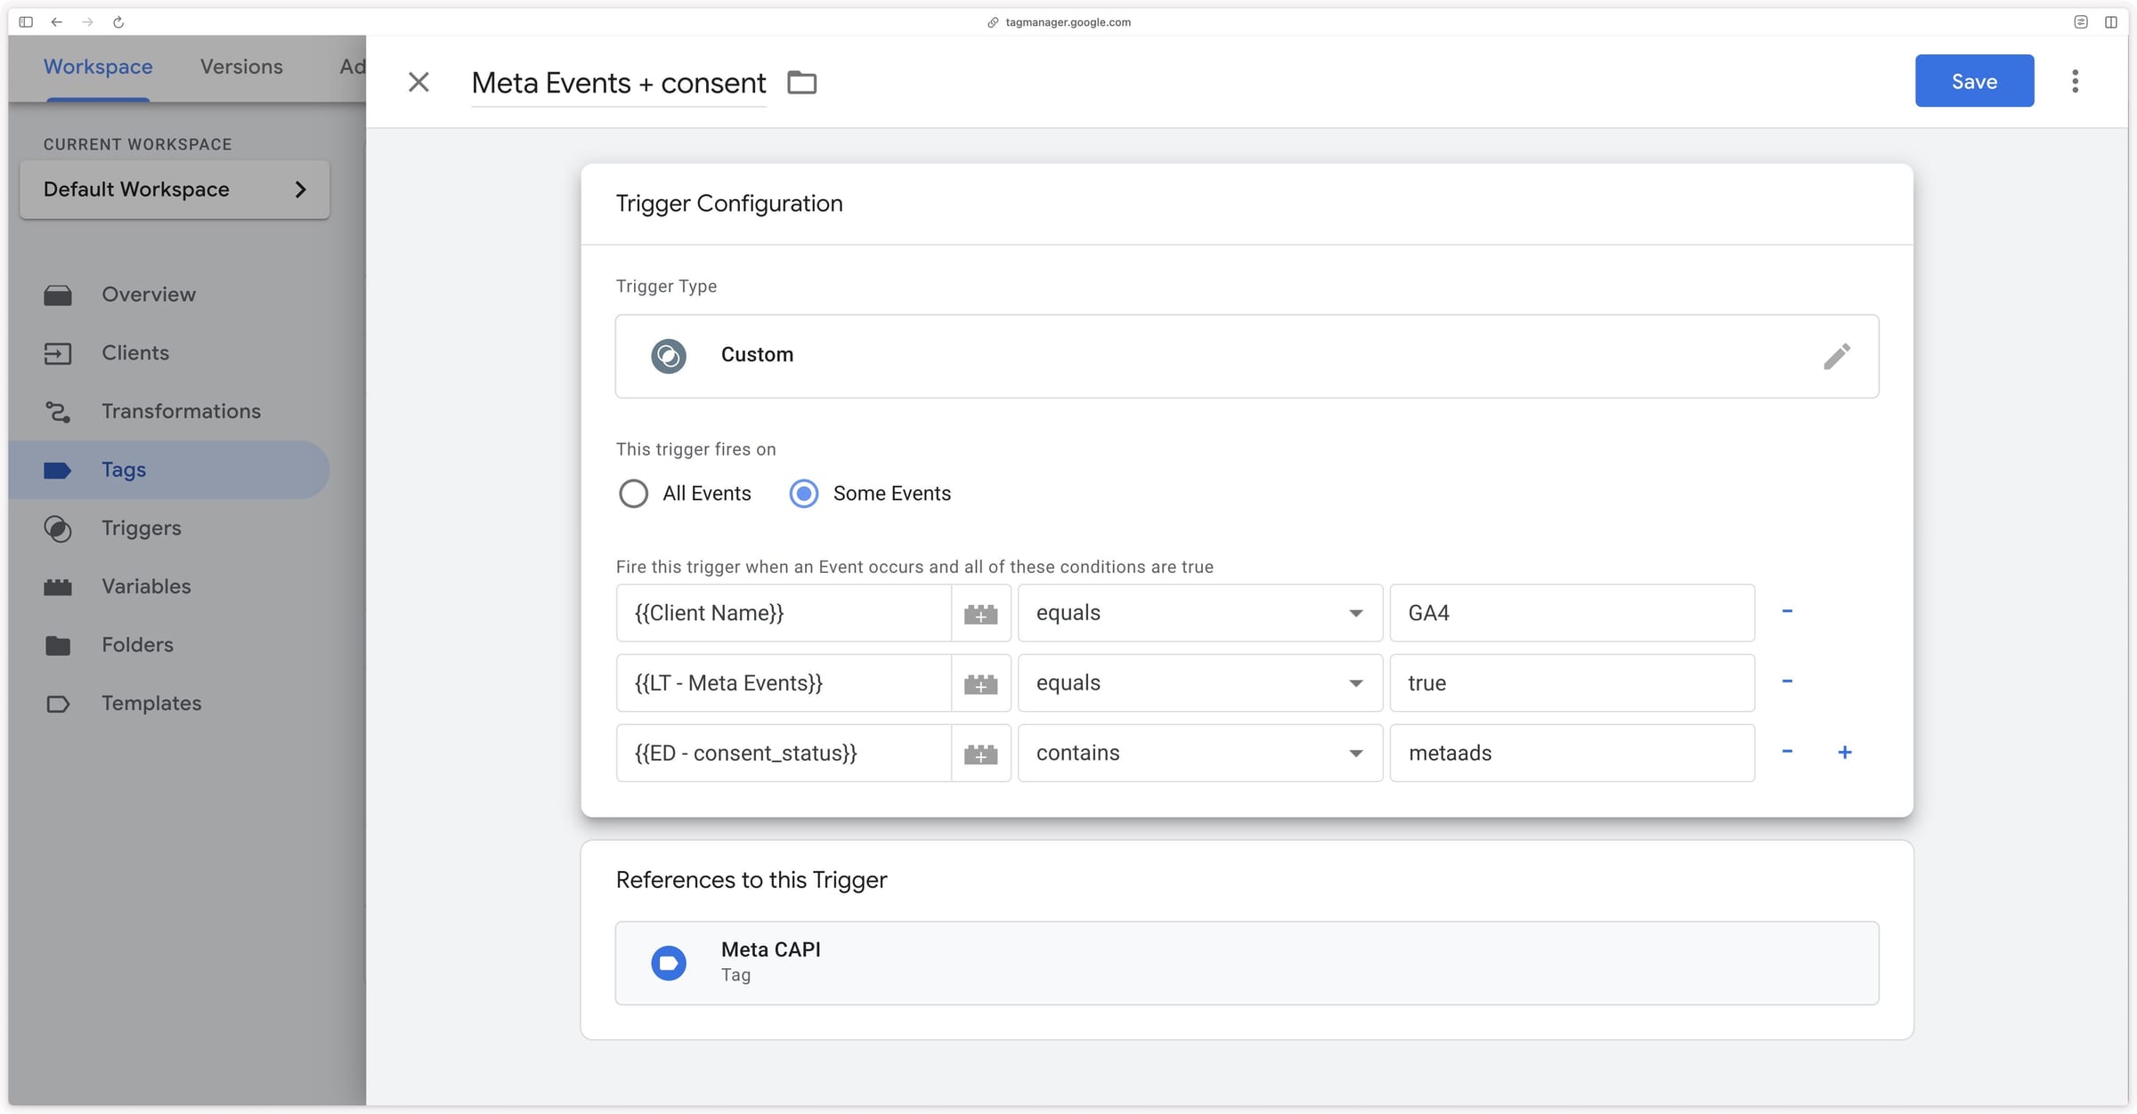Open Clients in the sidebar

click(169, 353)
